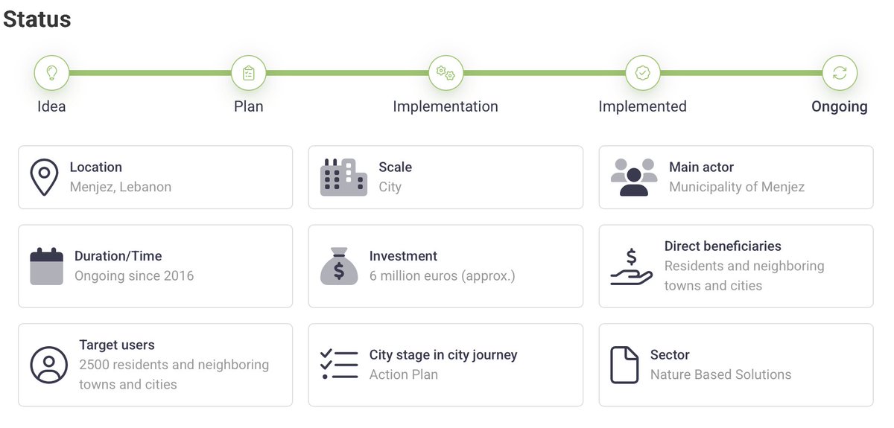This screenshot has height=428, width=894.
Task: Click the Direct beneficiaries hand-dollar icon
Action: [632, 266]
